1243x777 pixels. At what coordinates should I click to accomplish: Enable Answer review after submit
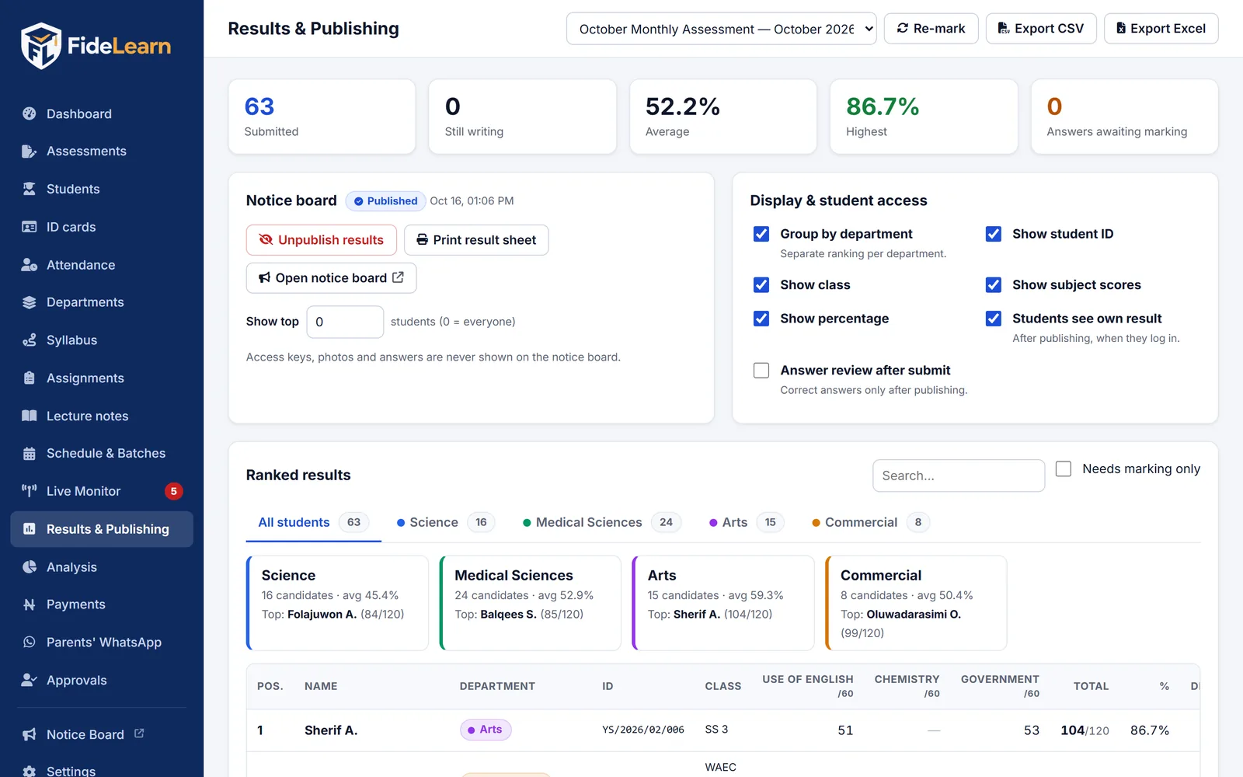pyautogui.click(x=761, y=371)
